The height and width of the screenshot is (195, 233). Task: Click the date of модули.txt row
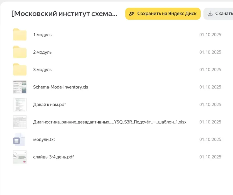pos(210,139)
